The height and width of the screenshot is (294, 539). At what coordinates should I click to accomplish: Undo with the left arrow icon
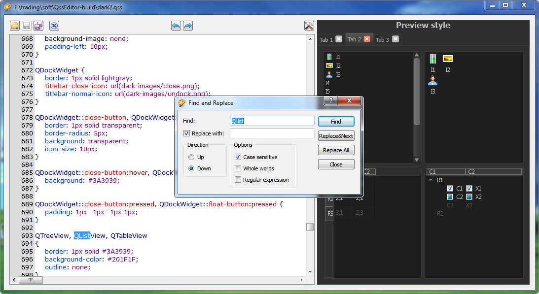(x=176, y=26)
